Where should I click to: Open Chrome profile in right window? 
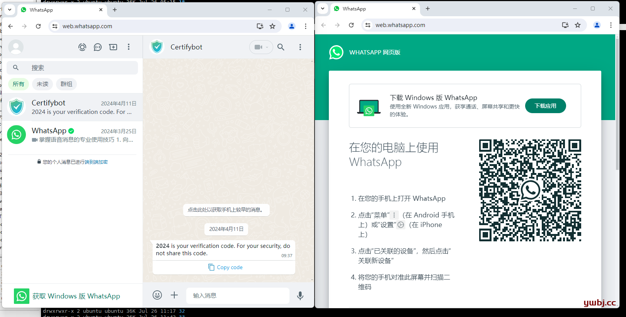(x=597, y=25)
